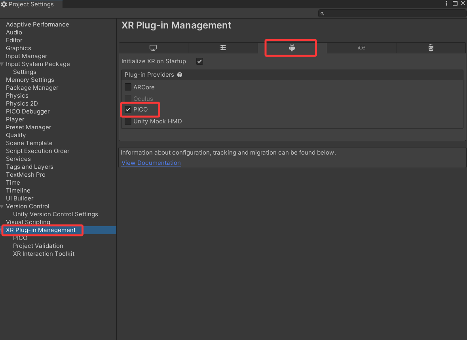Image resolution: width=467 pixels, height=340 pixels.
Task: Collapse the Version Control section
Action: click(x=2, y=206)
